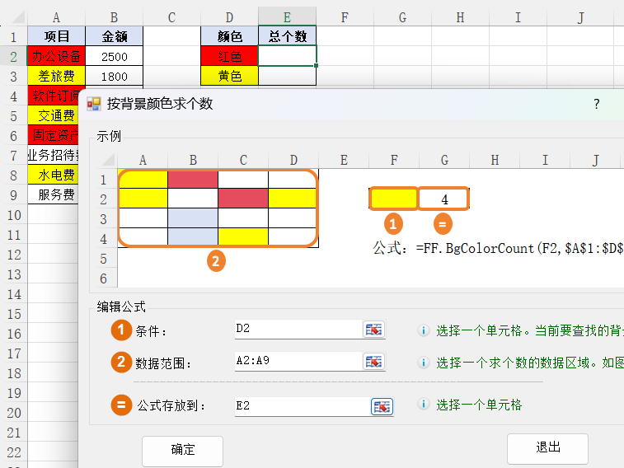
Task: Select row 9 header in spreadsheet
Action: [13, 194]
